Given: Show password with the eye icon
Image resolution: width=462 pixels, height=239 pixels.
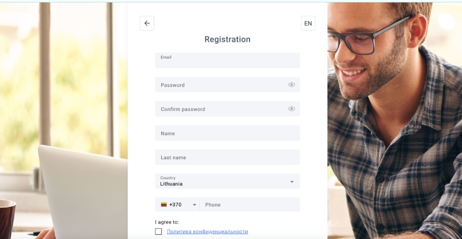Looking at the screenshot, I should pyautogui.click(x=292, y=85).
